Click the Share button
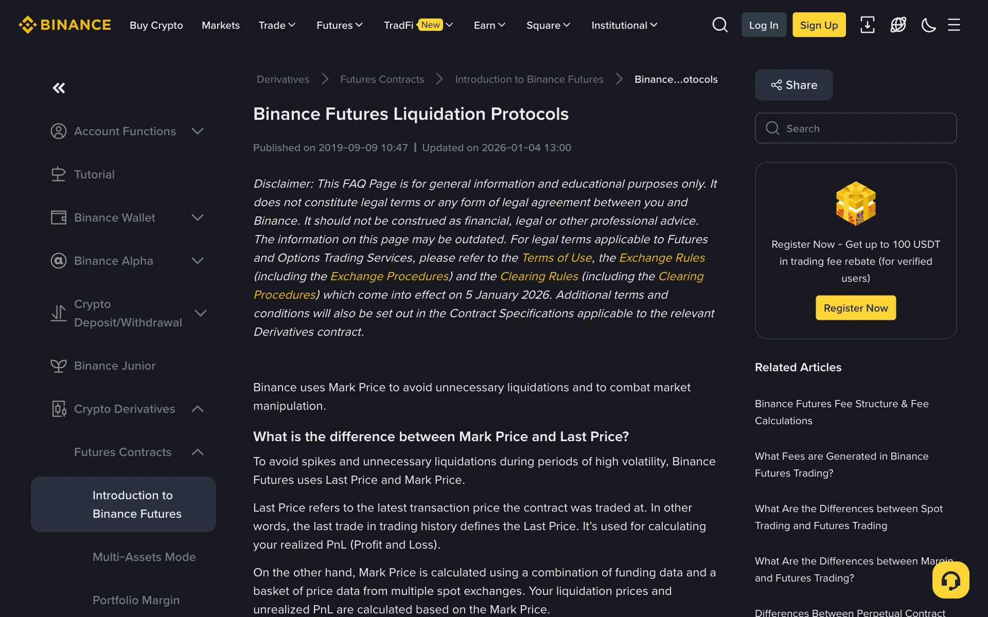Screen dimensions: 988x617 click(793, 85)
